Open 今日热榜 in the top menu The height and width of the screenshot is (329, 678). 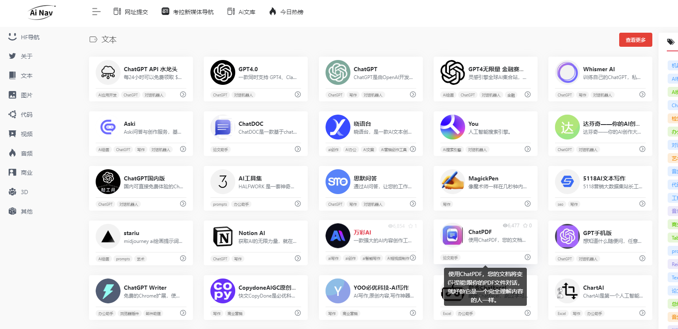[x=286, y=12]
